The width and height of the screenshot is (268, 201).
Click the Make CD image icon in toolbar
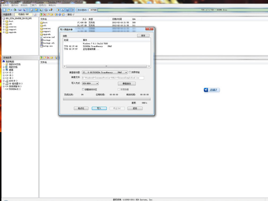pos(32,10)
